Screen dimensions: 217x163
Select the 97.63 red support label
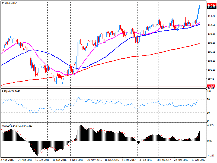coord(211,86)
